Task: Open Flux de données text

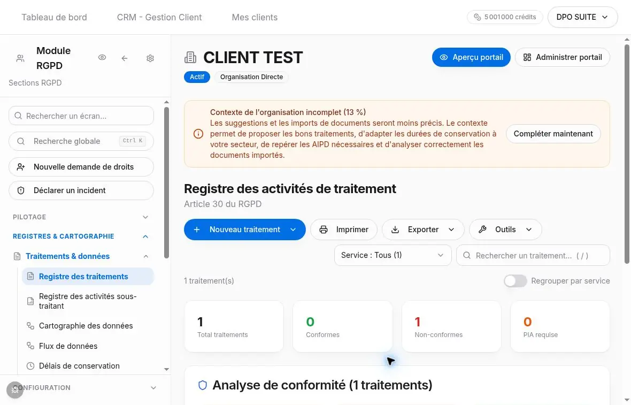Action: (x=68, y=346)
